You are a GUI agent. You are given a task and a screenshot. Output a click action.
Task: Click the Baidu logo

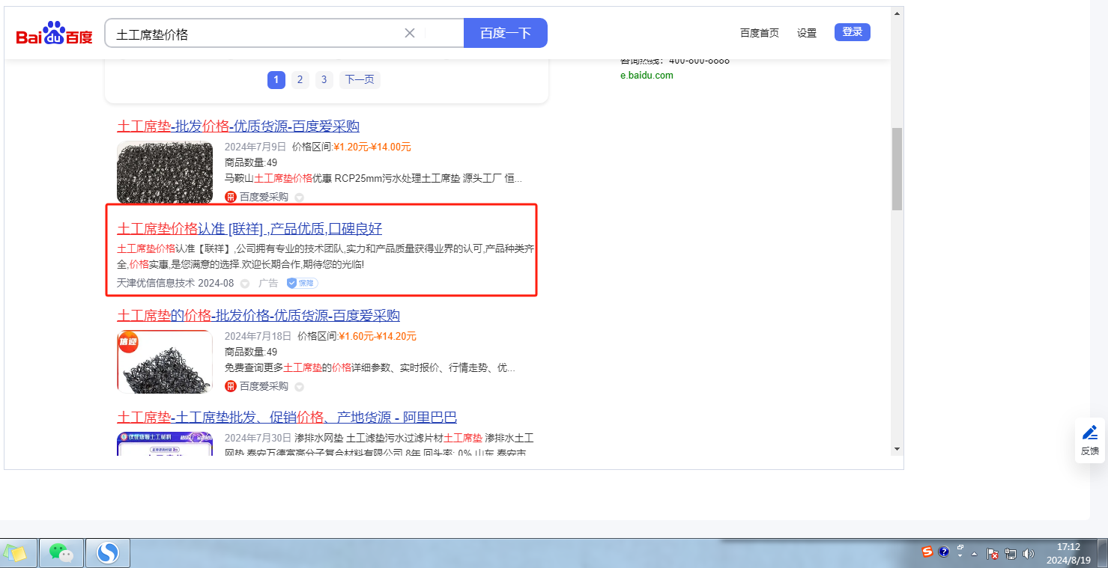coord(54,34)
